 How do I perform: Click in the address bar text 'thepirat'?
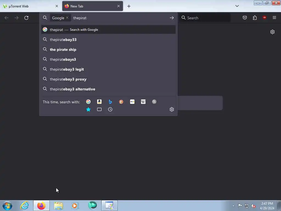[80, 18]
